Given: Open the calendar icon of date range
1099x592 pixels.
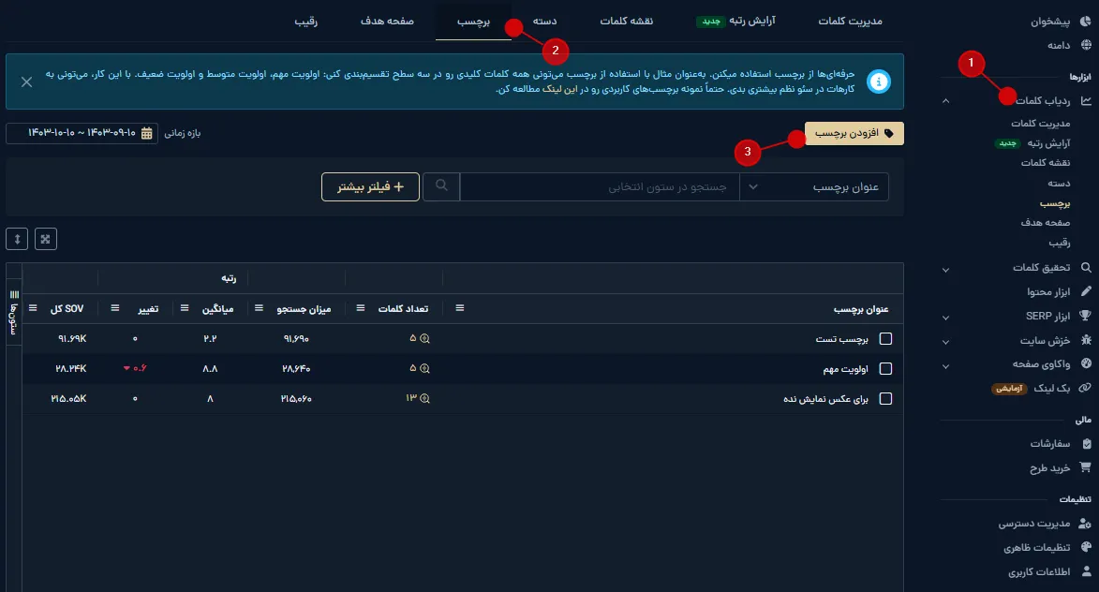Looking at the screenshot, I should click(146, 133).
